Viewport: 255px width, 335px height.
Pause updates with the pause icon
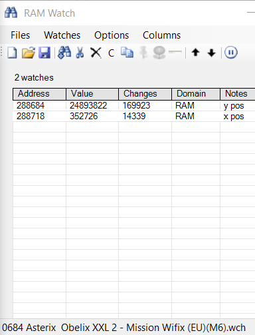(231, 53)
